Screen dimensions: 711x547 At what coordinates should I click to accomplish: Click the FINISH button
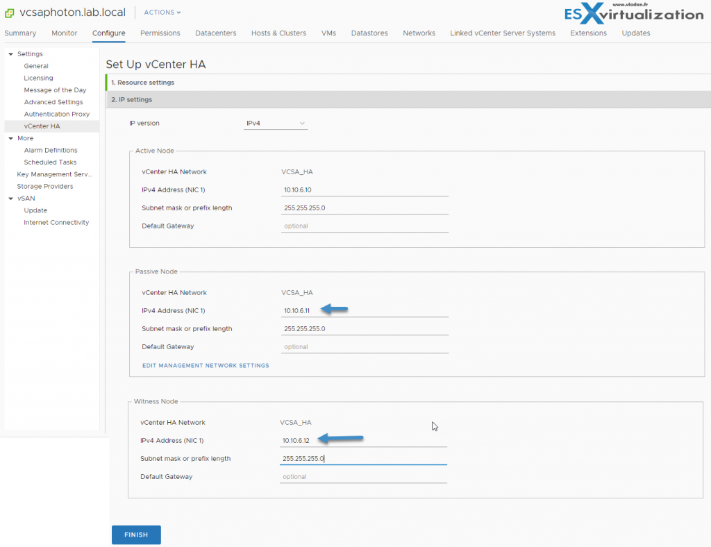[x=136, y=535]
